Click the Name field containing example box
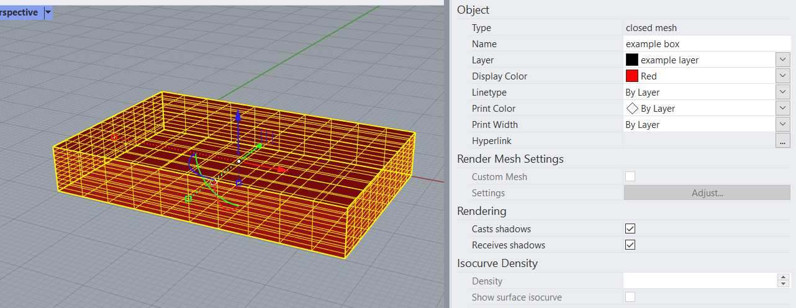Screen dimensions: 796x308 point(707,44)
